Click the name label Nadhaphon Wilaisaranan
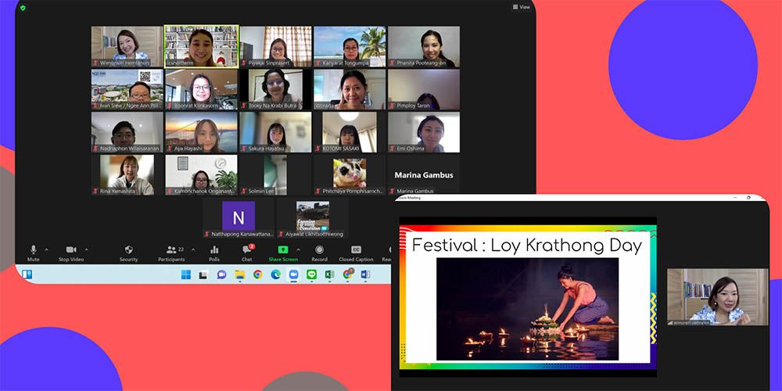 129,149
